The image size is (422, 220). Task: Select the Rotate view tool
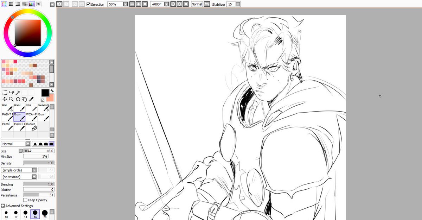[18, 99]
